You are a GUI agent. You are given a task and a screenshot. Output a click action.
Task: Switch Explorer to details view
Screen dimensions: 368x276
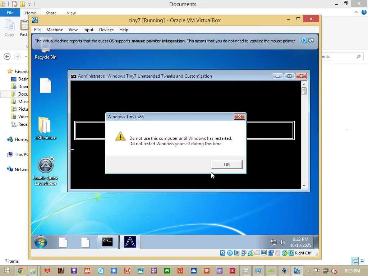355,261
